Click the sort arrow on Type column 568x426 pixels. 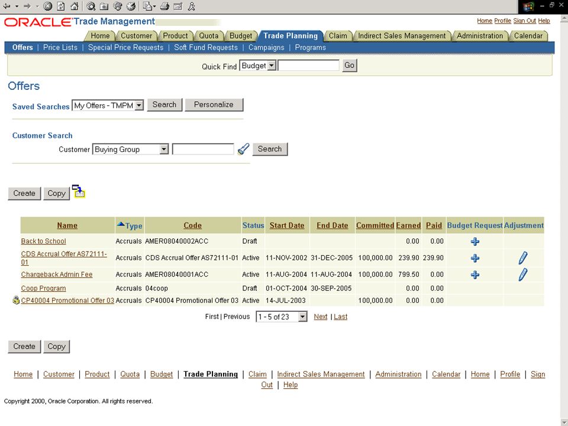click(x=121, y=224)
